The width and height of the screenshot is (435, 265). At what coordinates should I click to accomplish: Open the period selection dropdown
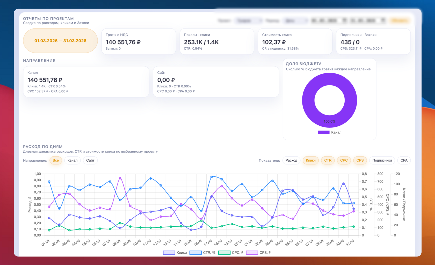295,21
